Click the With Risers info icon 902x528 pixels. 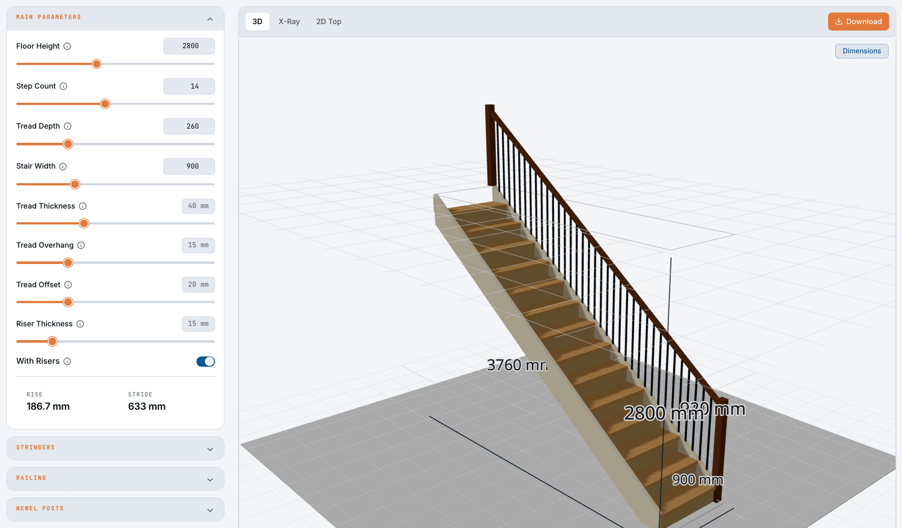point(67,361)
